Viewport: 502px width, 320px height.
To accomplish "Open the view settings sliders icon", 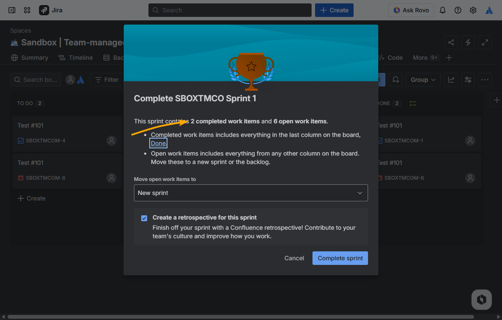I will [x=468, y=80].
